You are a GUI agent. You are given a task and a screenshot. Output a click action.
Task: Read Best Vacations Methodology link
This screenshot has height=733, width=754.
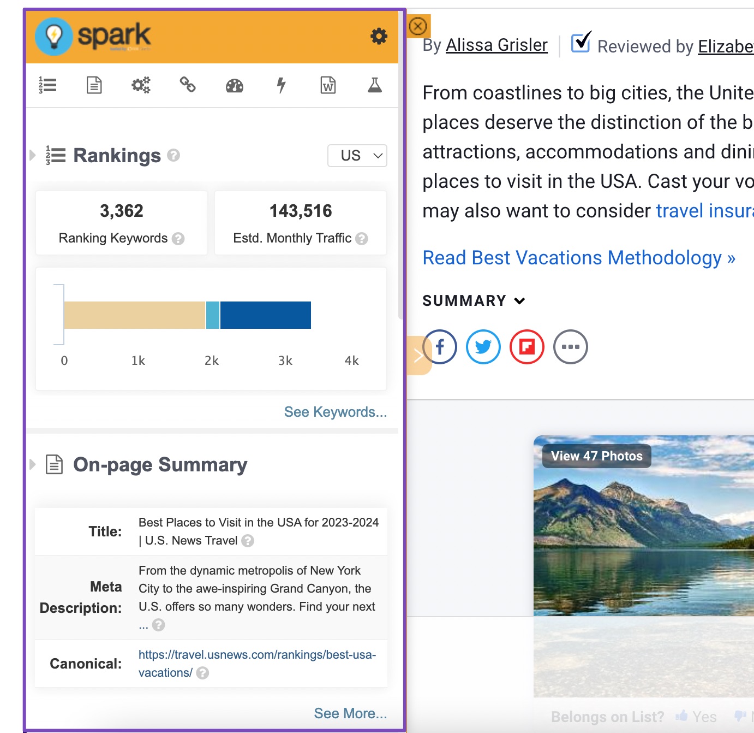point(579,258)
